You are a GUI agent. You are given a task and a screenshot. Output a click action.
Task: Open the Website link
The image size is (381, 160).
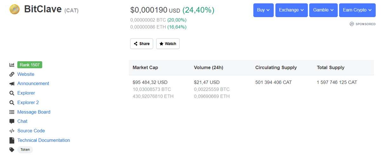click(26, 74)
